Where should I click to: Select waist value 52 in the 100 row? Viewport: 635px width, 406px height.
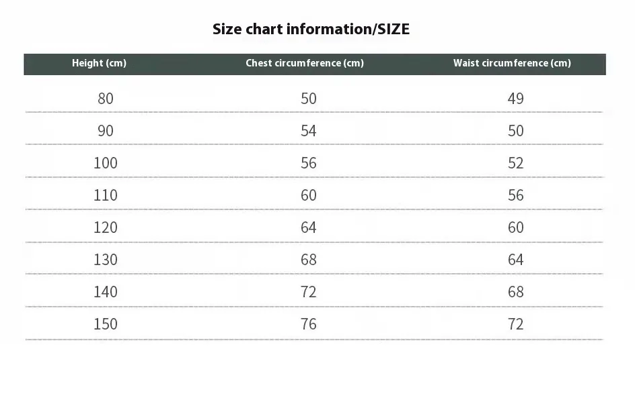pyautogui.click(x=515, y=163)
